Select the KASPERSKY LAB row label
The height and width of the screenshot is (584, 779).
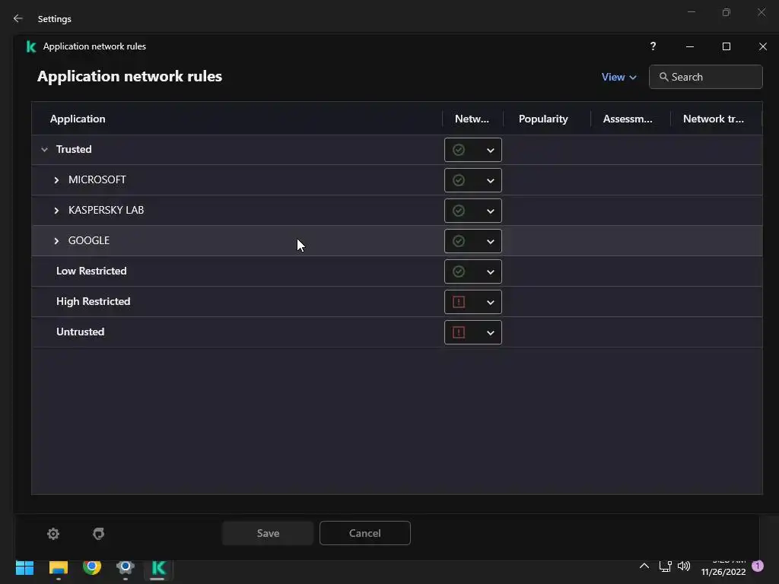point(106,210)
